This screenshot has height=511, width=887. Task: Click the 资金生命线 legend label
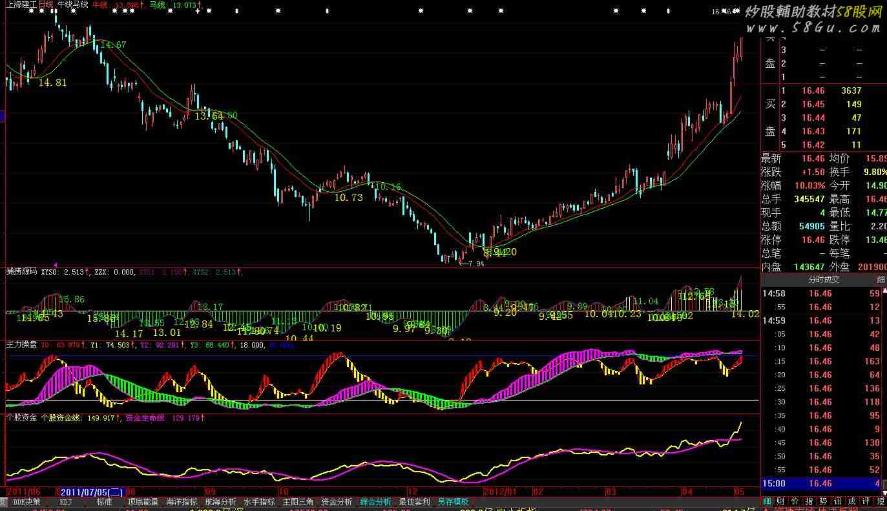pyautogui.click(x=145, y=417)
